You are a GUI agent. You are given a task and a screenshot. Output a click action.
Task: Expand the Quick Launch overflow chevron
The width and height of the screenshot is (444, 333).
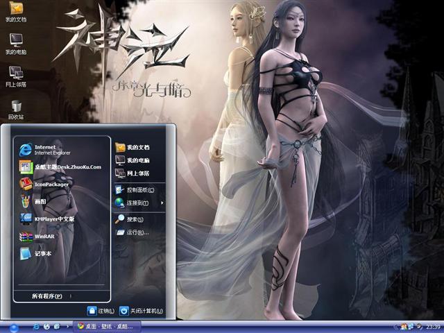[68, 326]
